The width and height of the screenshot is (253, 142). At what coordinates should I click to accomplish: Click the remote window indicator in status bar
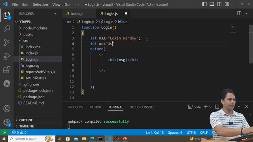[5, 133]
